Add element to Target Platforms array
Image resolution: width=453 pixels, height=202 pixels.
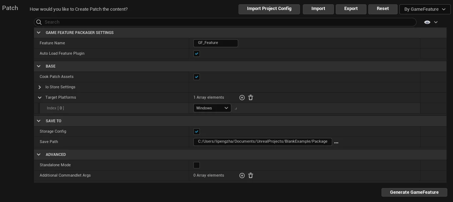(x=242, y=98)
